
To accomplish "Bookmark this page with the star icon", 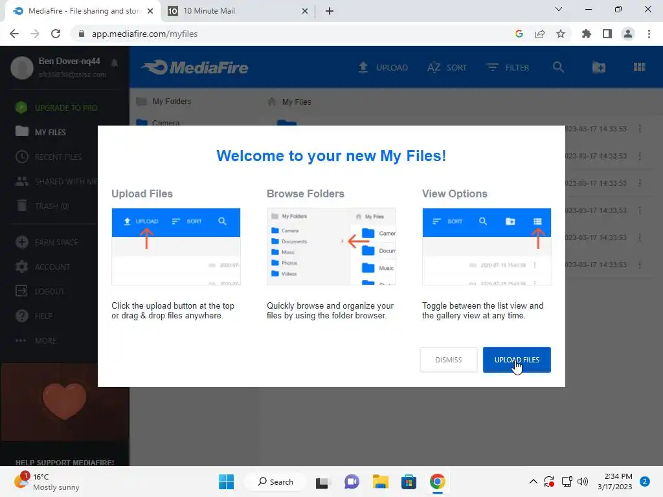I will click(561, 34).
